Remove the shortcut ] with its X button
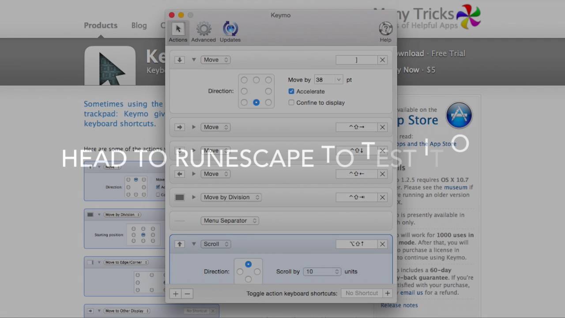The image size is (565, 318). pos(382,60)
